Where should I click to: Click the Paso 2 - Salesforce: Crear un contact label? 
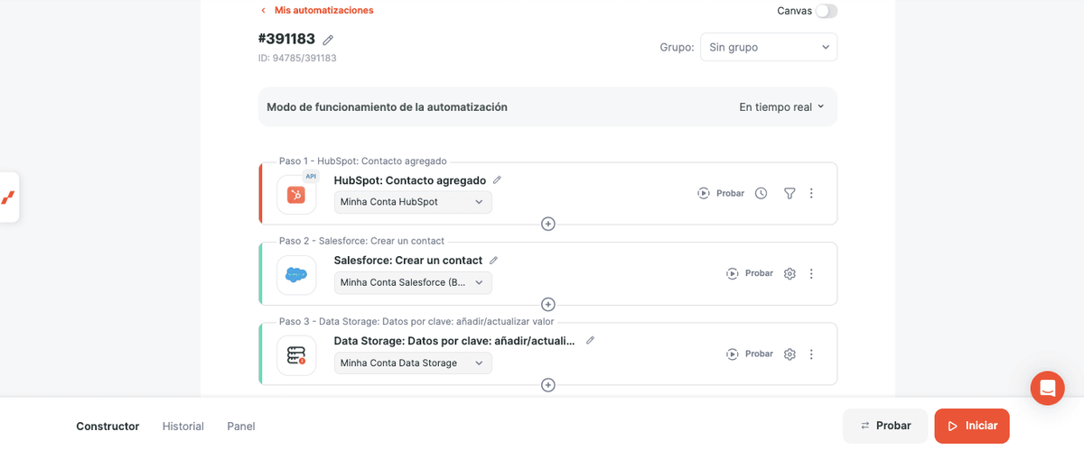[361, 241]
